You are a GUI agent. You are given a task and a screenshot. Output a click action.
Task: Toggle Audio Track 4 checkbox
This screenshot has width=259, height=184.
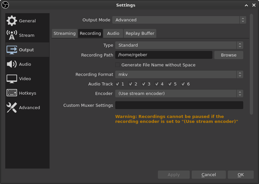pyautogui.click(x=157, y=84)
